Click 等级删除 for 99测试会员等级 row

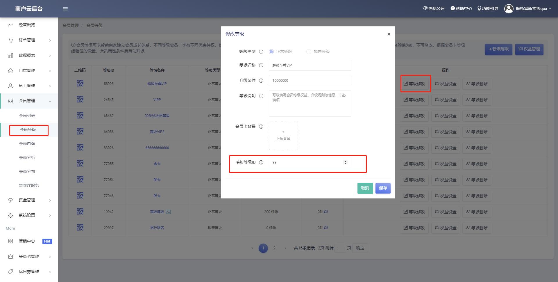[477, 116]
